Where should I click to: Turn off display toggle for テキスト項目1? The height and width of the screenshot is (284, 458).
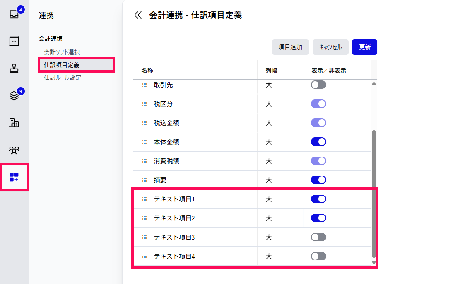tap(318, 199)
